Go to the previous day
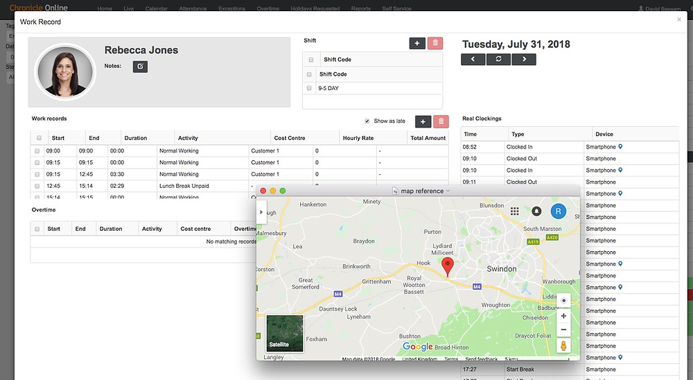This screenshot has width=693, height=380. tap(473, 59)
